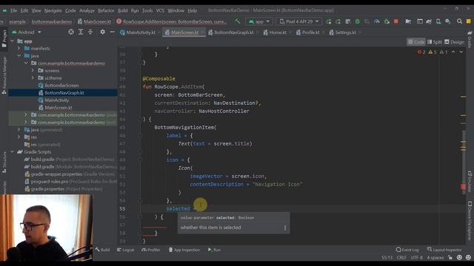Open the Pixel 4 API 29 device dropdown
The width and height of the screenshot is (474, 266).
click(x=299, y=21)
